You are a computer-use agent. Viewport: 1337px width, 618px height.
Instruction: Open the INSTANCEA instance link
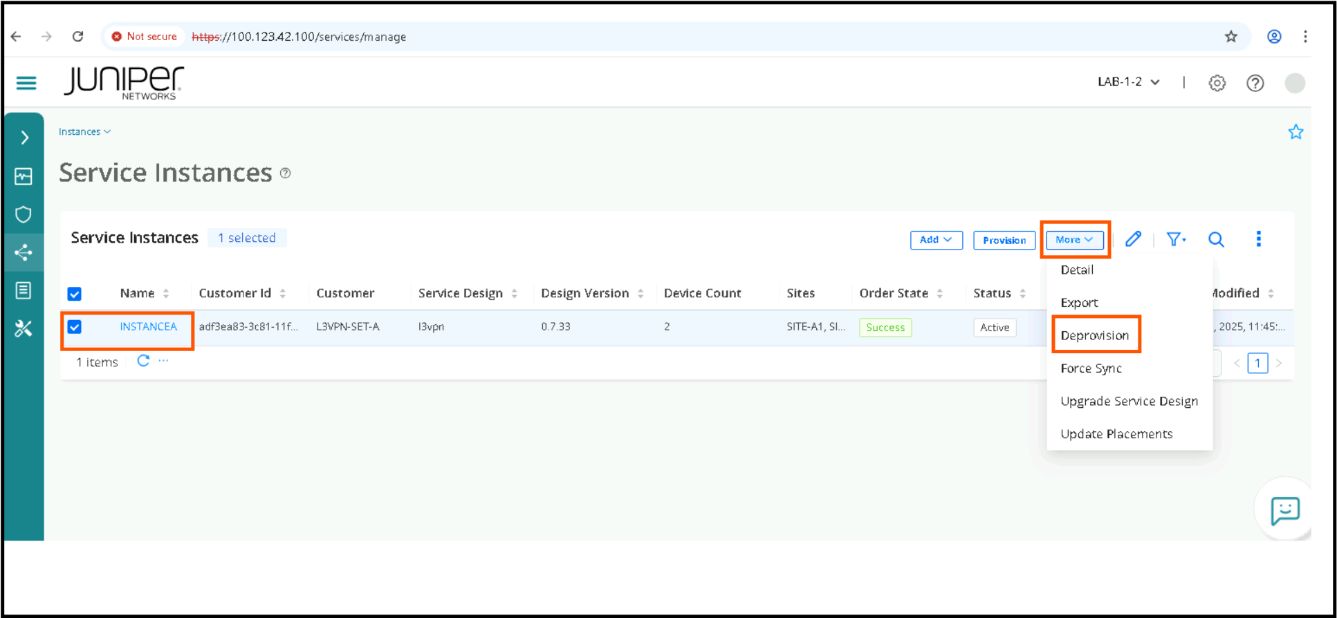[x=148, y=326]
